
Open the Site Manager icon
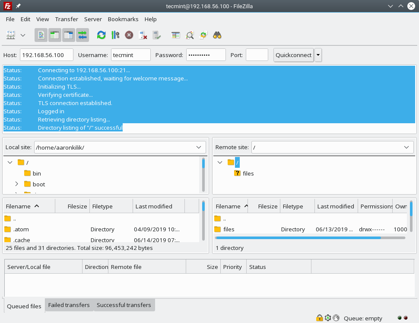pos(11,35)
